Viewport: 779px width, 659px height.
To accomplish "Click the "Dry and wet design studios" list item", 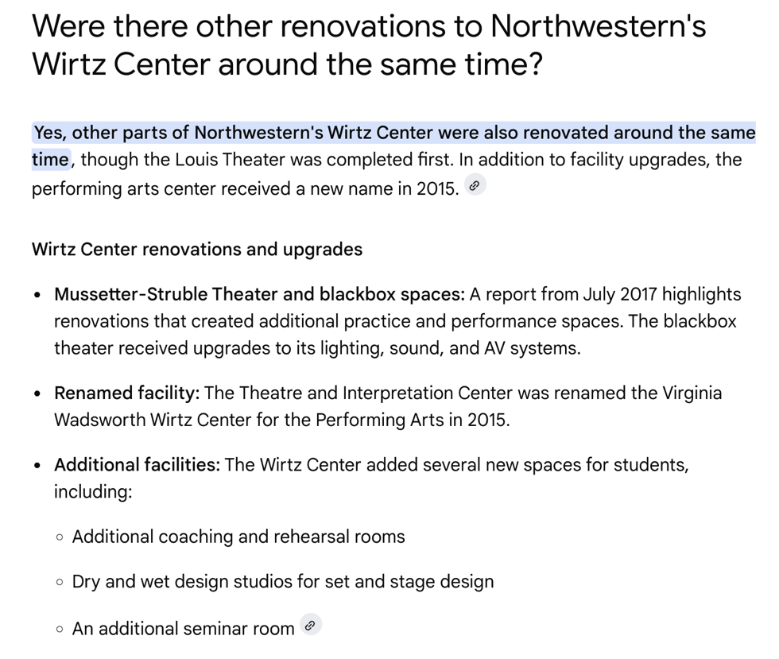I will tap(282, 581).
